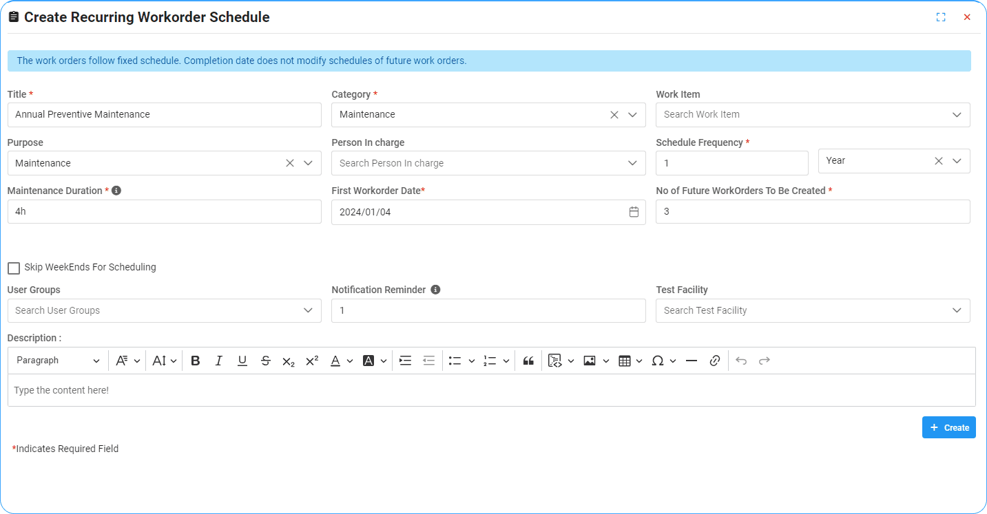Expand numbered list style options
The image size is (987, 514).
[x=506, y=361]
